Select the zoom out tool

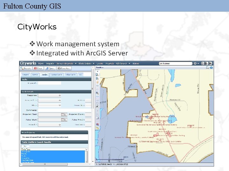[x=97, y=79]
